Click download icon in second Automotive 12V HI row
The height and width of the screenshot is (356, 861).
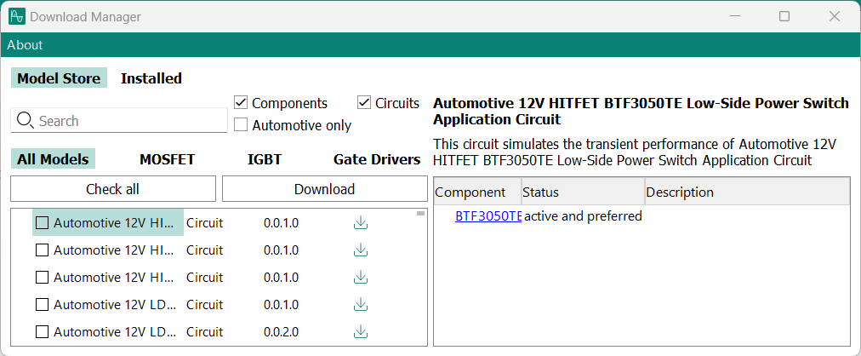click(x=361, y=250)
